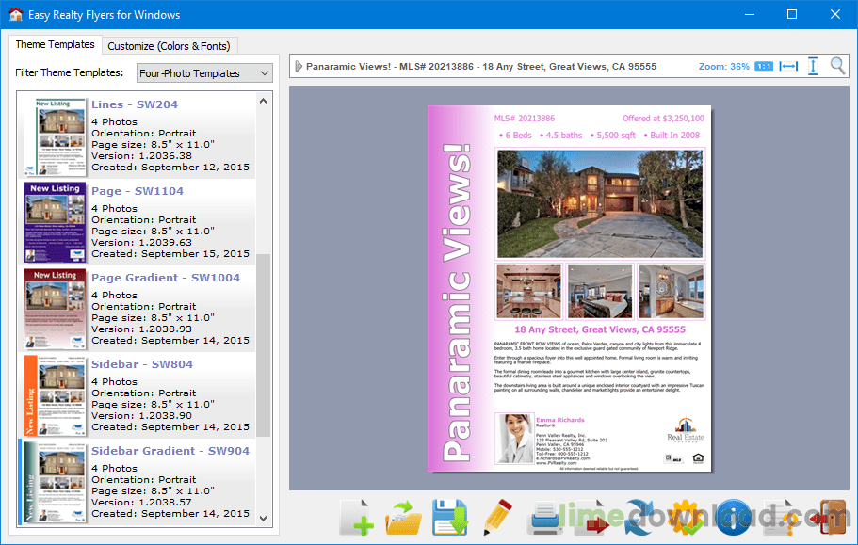This screenshot has width=858, height=545.
Task: Refresh the preview using the blue arrows icon
Action: pyautogui.click(x=639, y=517)
